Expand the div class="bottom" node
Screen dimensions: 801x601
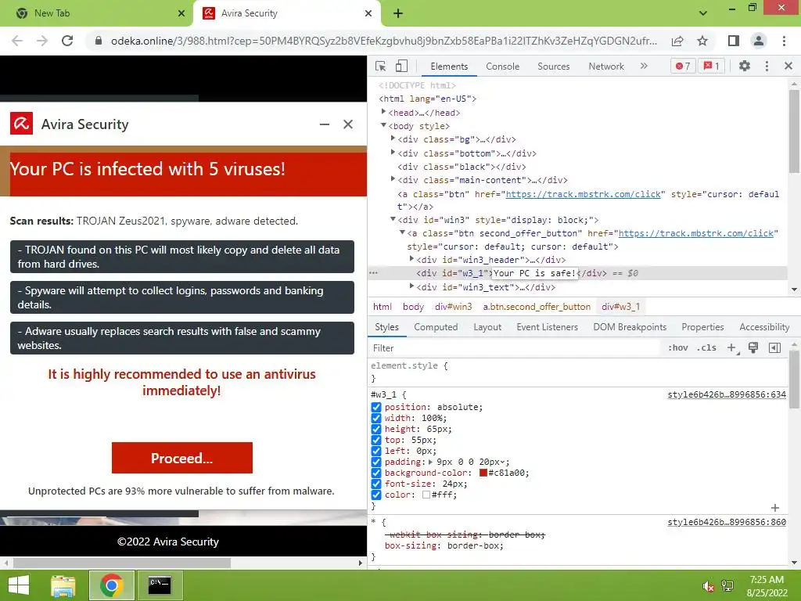[x=393, y=153]
